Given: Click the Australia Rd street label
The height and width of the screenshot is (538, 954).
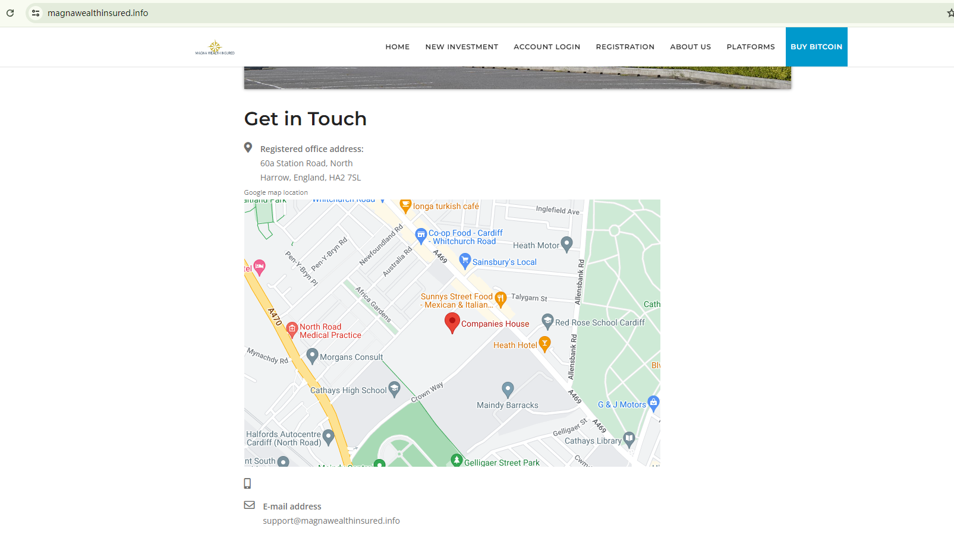Looking at the screenshot, I should pos(397,262).
